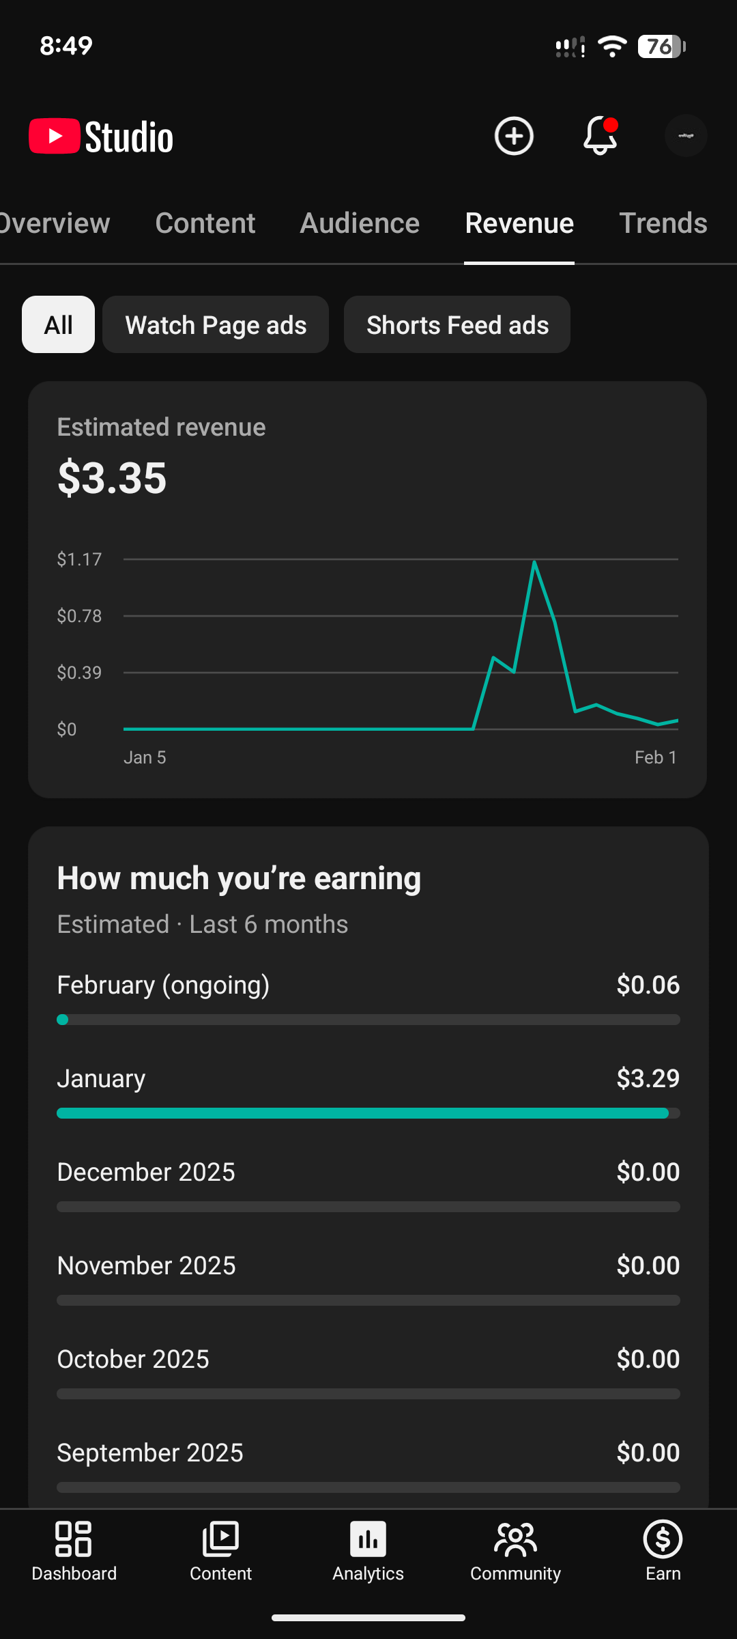This screenshot has width=737, height=1639.
Task: Open the Content analytics tab
Action: [x=205, y=223]
